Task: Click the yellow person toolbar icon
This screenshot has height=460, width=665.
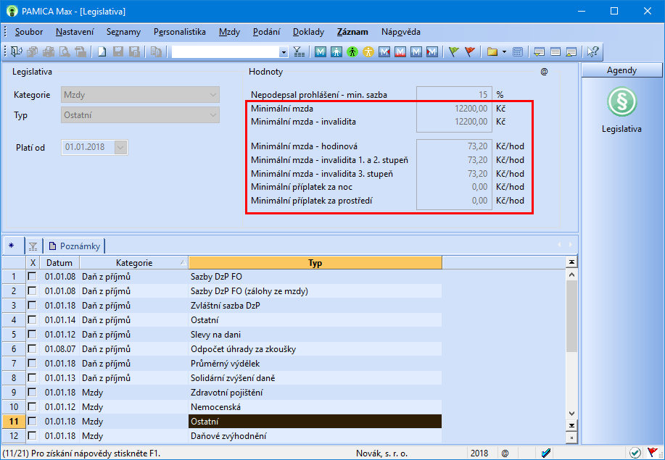Action: point(368,52)
